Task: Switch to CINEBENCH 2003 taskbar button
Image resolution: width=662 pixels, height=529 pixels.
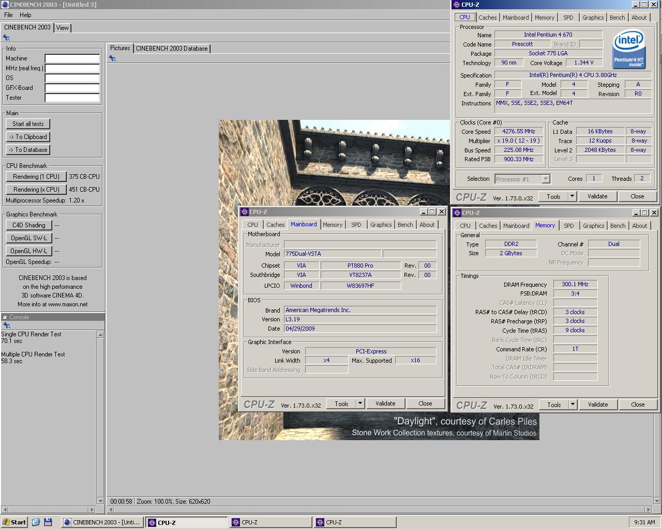Action: 102,522
